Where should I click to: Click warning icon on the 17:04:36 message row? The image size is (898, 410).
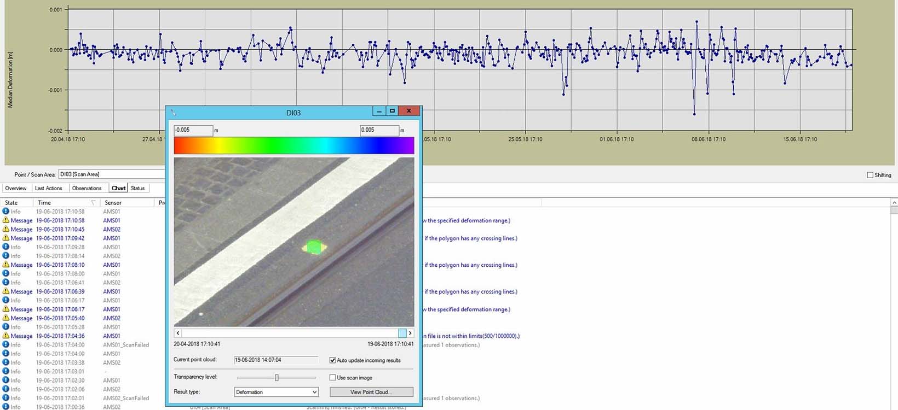point(6,336)
